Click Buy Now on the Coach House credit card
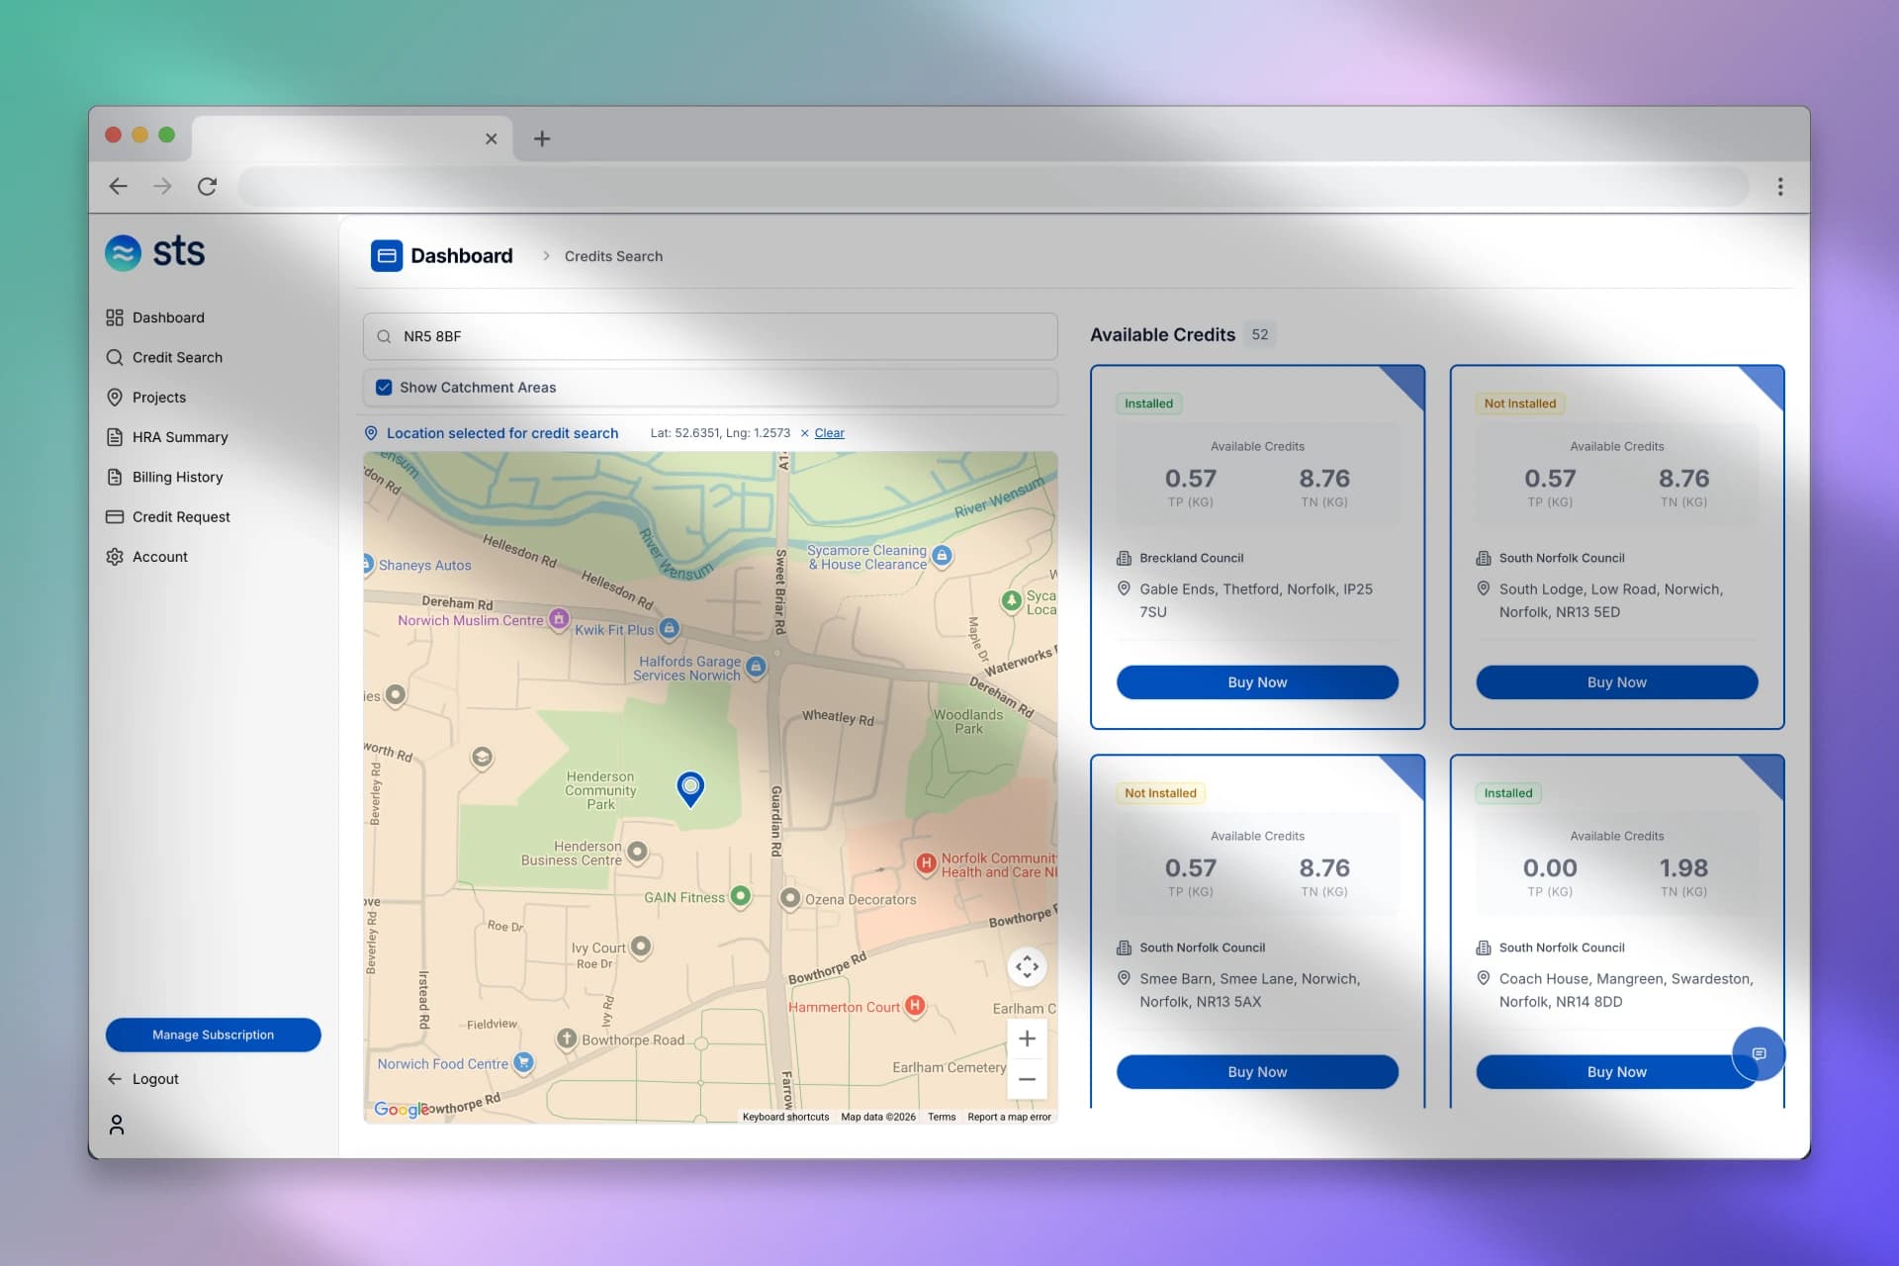This screenshot has height=1266, width=1899. 1616,1071
